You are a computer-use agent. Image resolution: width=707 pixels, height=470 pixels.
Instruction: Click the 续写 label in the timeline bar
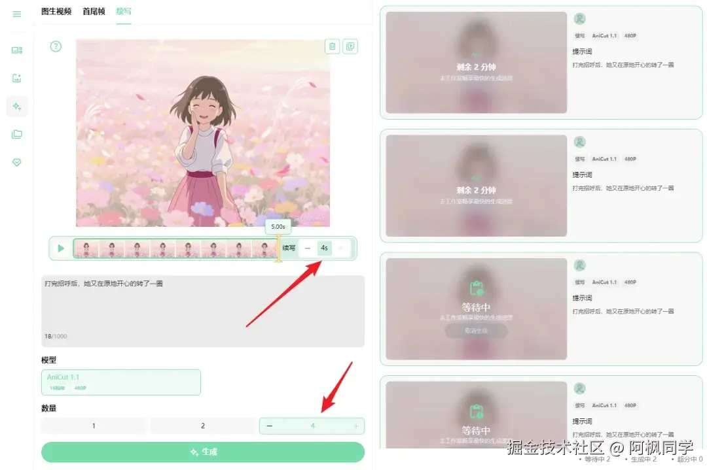pyautogui.click(x=289, y=248)
